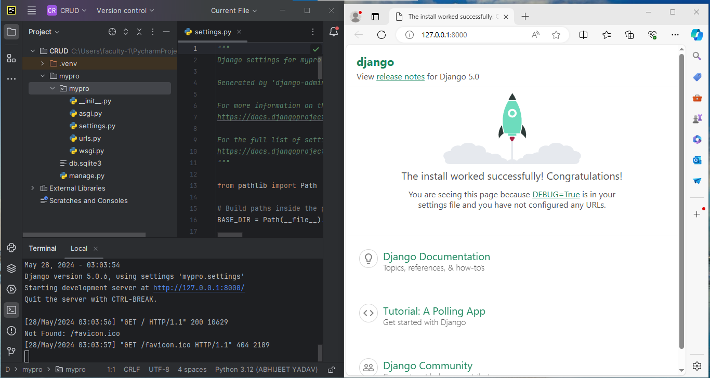Viewport: 710px width, 378px height.
Task: Click Edge page vertical scrollbar
Action: tap(681, 201)
